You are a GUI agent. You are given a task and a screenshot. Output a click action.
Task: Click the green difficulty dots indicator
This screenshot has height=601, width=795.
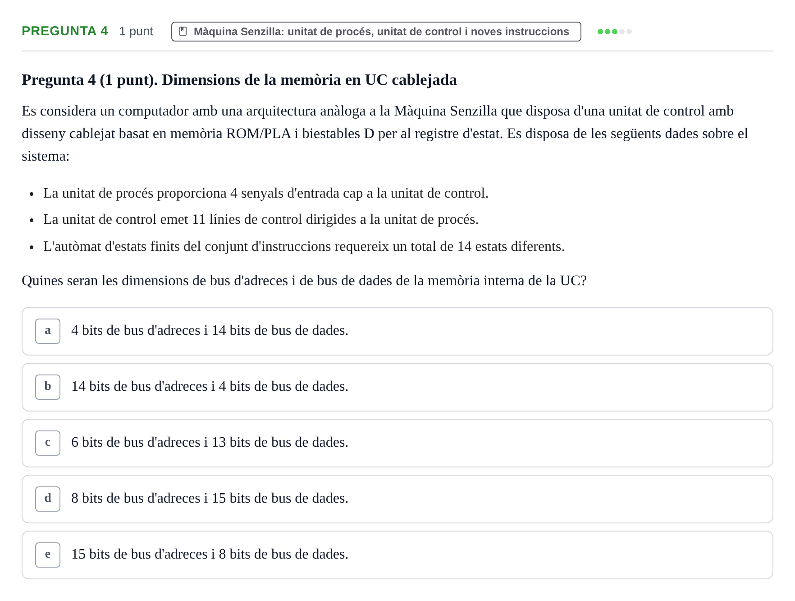pos(614,32)
